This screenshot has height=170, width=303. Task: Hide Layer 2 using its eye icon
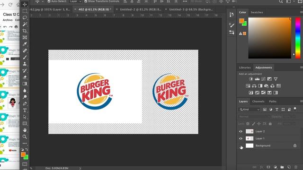241,131
